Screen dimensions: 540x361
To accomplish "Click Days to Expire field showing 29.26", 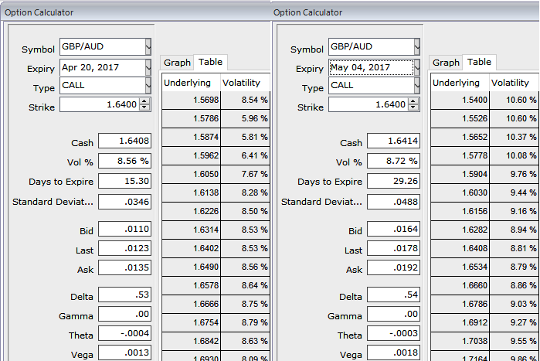I will tap(393, 181).
